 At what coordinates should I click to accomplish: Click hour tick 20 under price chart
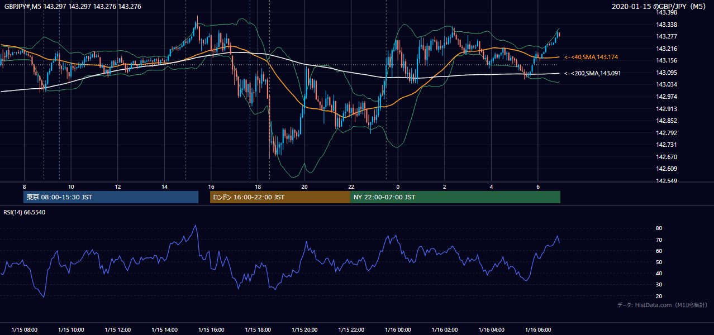point(304,186)
